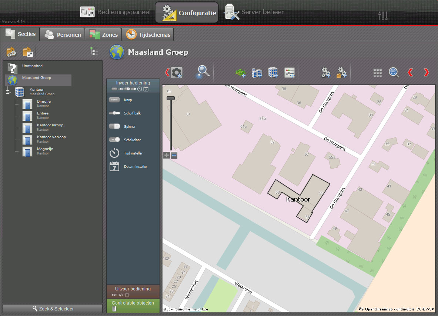Switch to the Personen tab
The height and width of the screenshot is (316, 438).
tap(63, 35)
